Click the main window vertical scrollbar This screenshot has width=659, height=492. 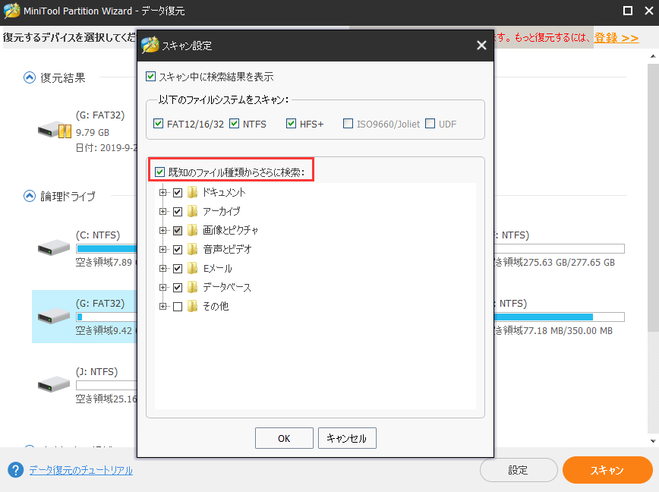coord(653,197)
